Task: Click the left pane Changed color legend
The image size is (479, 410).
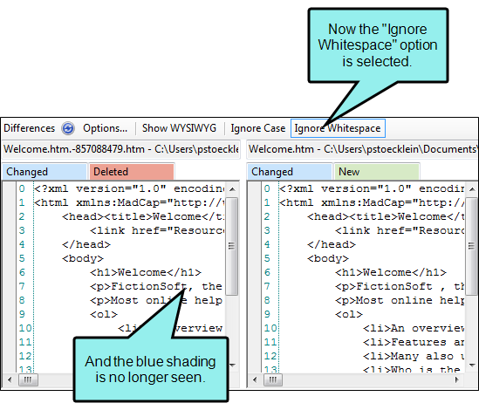Action: click(x=44, y=172)
